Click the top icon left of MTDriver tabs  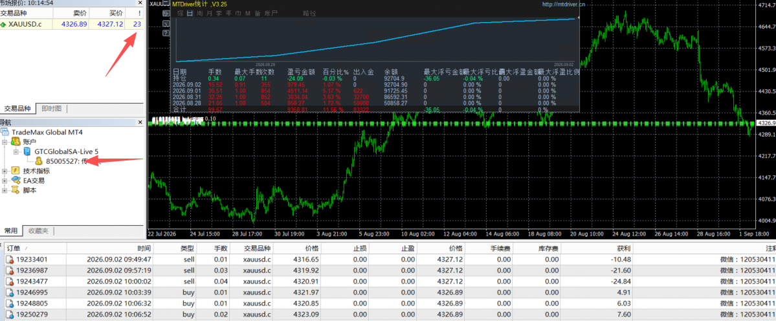click(165, 13)
